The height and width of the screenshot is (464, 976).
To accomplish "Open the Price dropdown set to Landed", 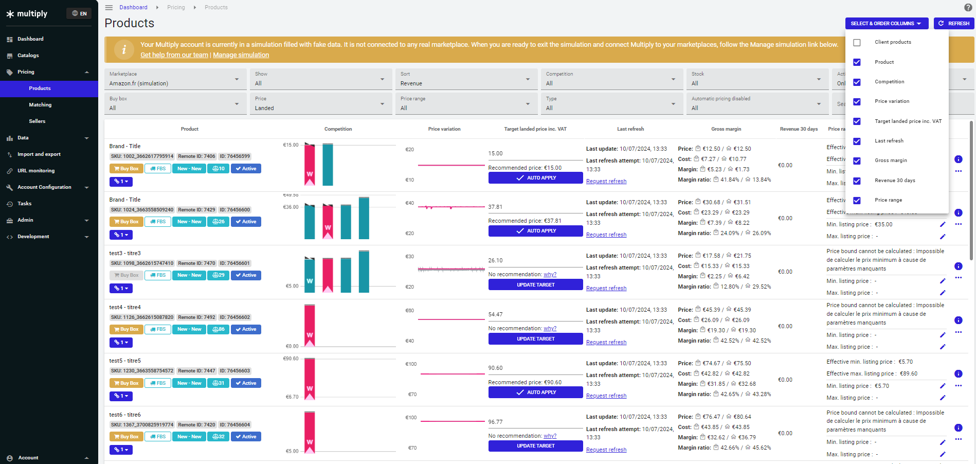I will [x=321, y=104].
